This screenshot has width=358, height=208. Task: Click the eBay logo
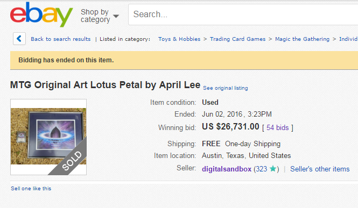tap(41, 15)
